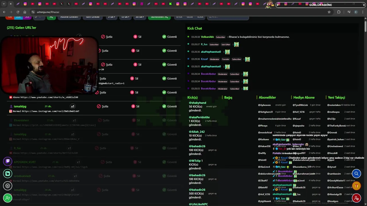The image size is (367, 206).
Task: Click the x1 badge in ismaildyg 21 dk. row
Action: (x=73, y=106)
